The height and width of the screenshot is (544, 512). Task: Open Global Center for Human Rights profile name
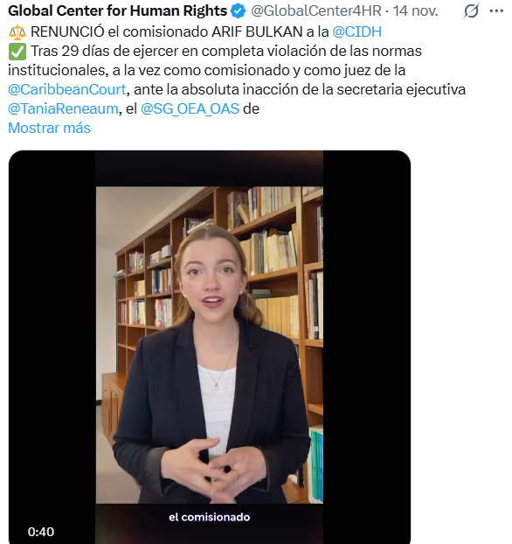(117, 11)
